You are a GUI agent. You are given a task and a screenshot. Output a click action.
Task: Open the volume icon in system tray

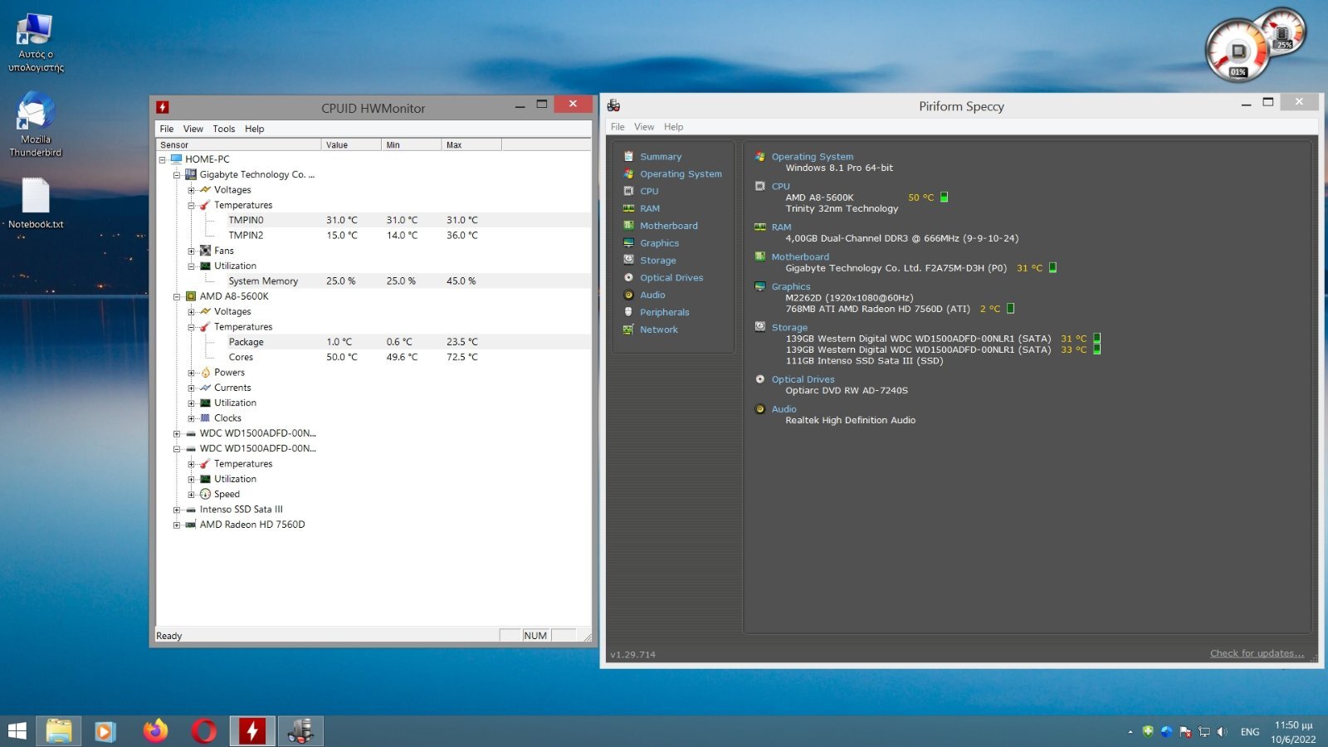1222,732
